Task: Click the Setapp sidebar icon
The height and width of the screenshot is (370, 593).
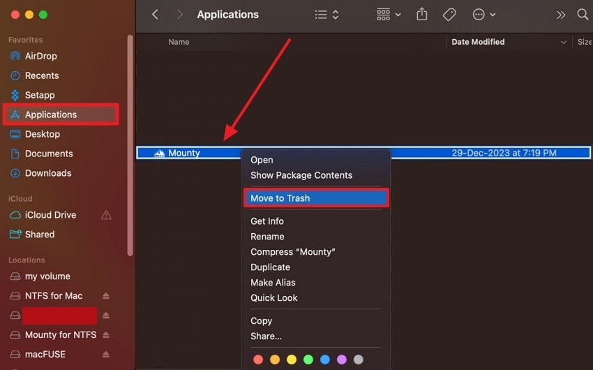Action: pyautogui.click(x=15, y=95)
